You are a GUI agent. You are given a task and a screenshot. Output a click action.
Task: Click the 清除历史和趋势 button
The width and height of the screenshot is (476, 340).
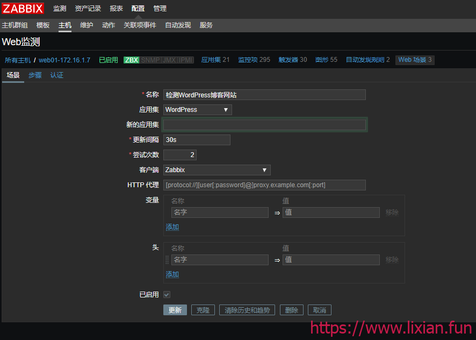tap(247, 310)
